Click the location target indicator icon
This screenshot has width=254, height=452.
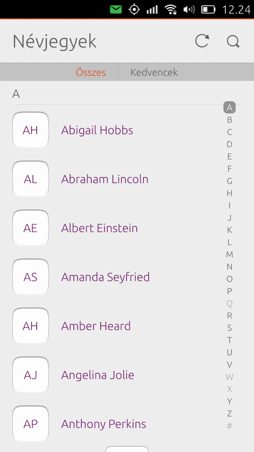[134, 9]
